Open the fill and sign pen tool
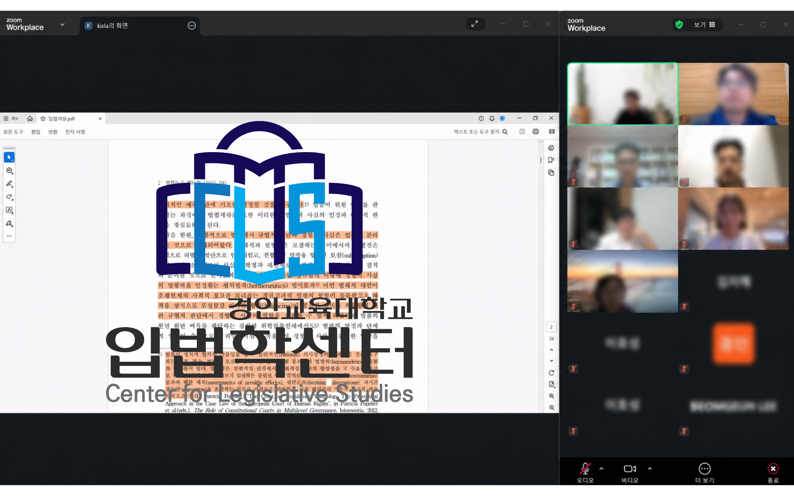Image resolution: width=794 pixels, height=496 pixels. [9, 224]
